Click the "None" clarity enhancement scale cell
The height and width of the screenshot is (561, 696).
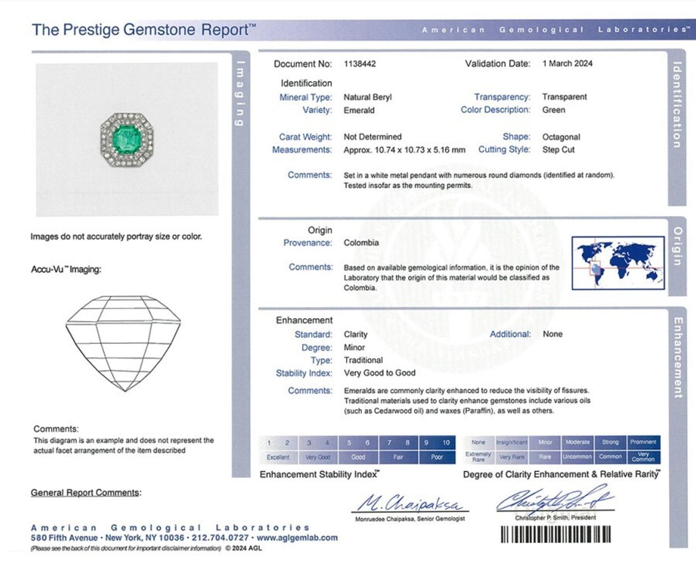pyautogui.click(x=478, y=442)
